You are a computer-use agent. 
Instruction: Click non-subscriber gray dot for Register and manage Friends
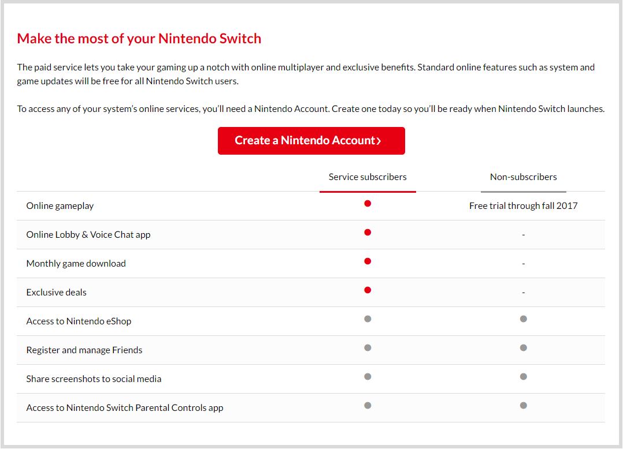click(523, 348)
